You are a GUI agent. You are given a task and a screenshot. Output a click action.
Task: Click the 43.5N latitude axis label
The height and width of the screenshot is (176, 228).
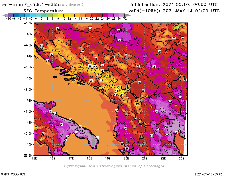(28, 67)
